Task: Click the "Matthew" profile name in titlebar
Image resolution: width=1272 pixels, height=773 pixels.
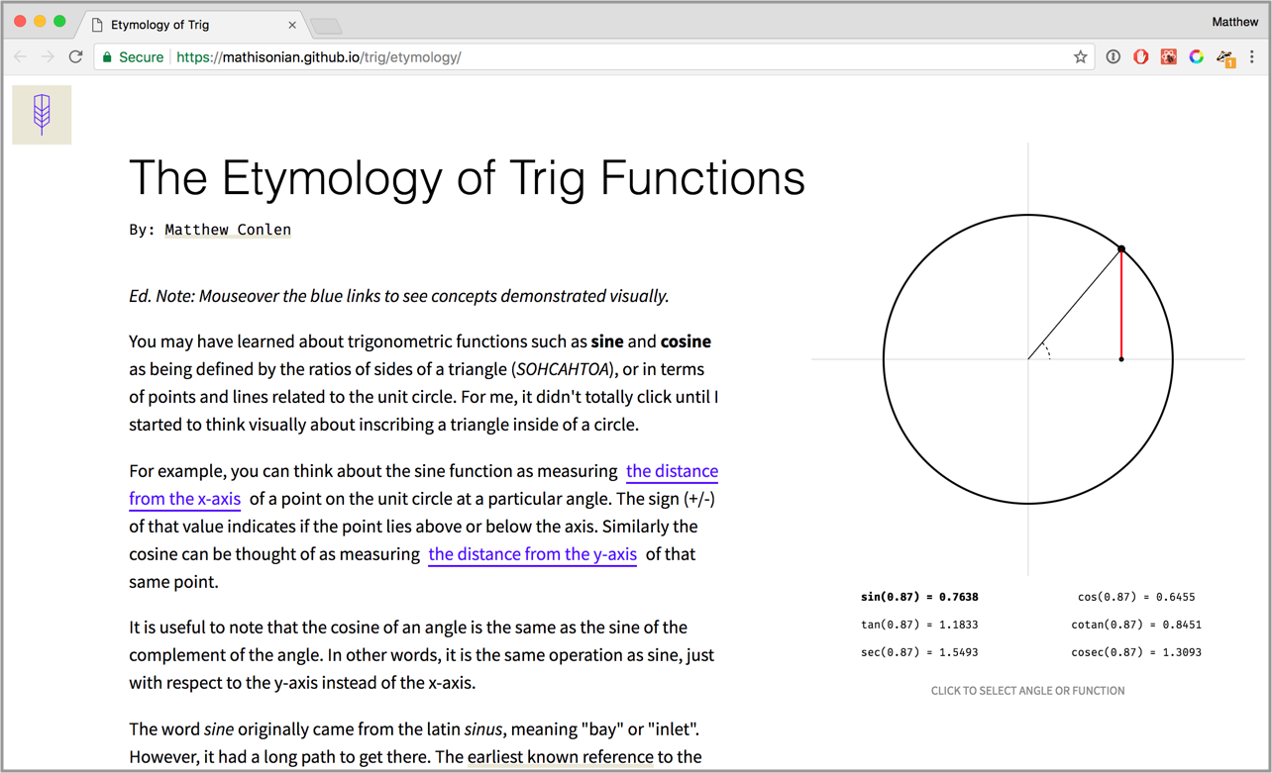Action: (1235, 21)
